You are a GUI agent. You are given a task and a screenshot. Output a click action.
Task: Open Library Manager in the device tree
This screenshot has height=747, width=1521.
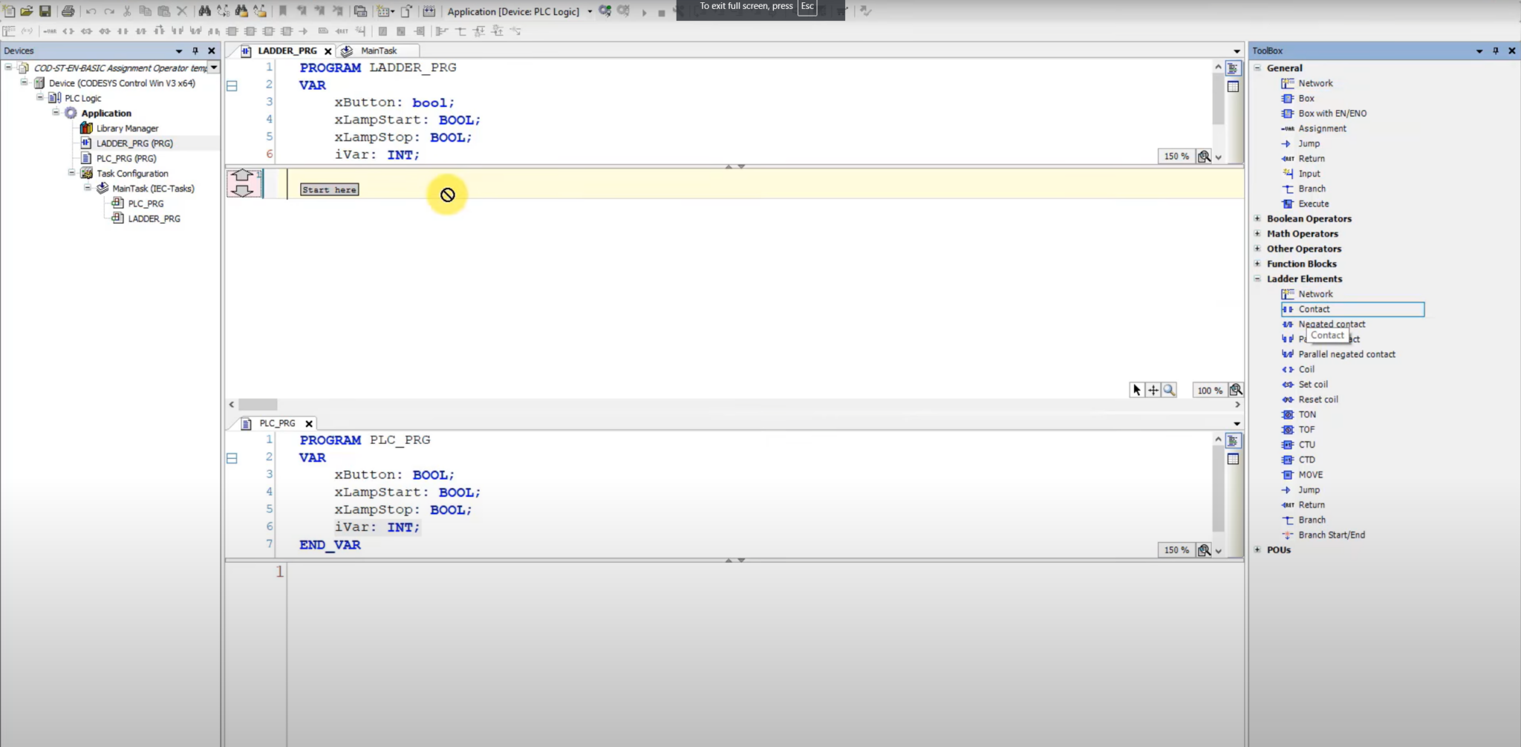coord(127,128)
